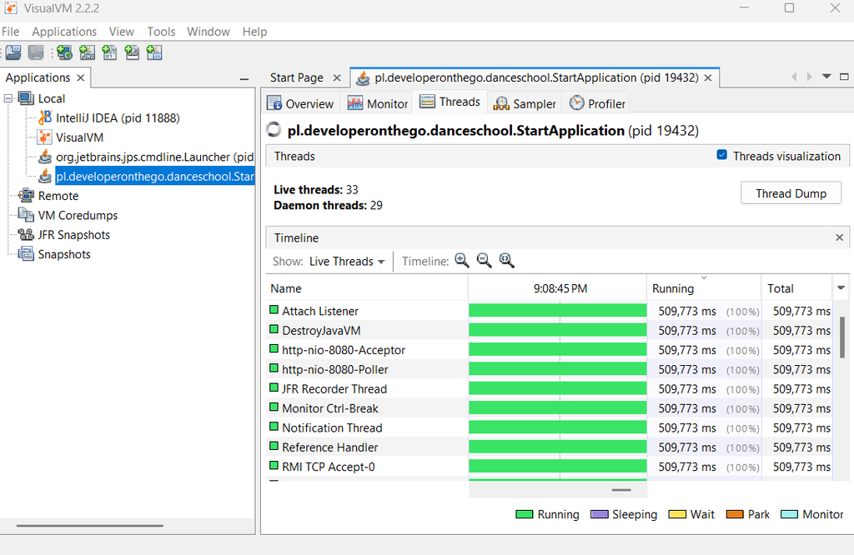Viewport: 854px width, 555px height.
Task: Click the thread table vertical scrollbar
Action: [842, 337]
